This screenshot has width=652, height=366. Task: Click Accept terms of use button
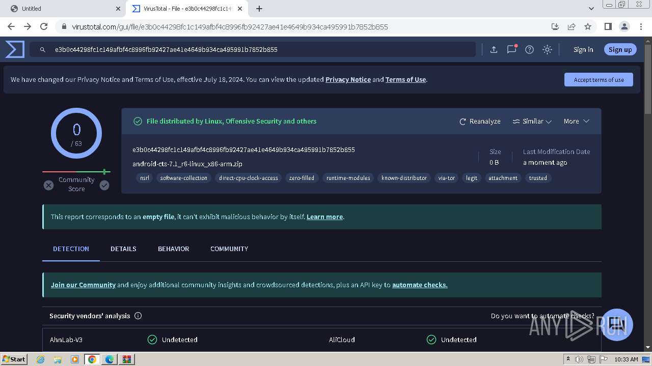point(599,80)
